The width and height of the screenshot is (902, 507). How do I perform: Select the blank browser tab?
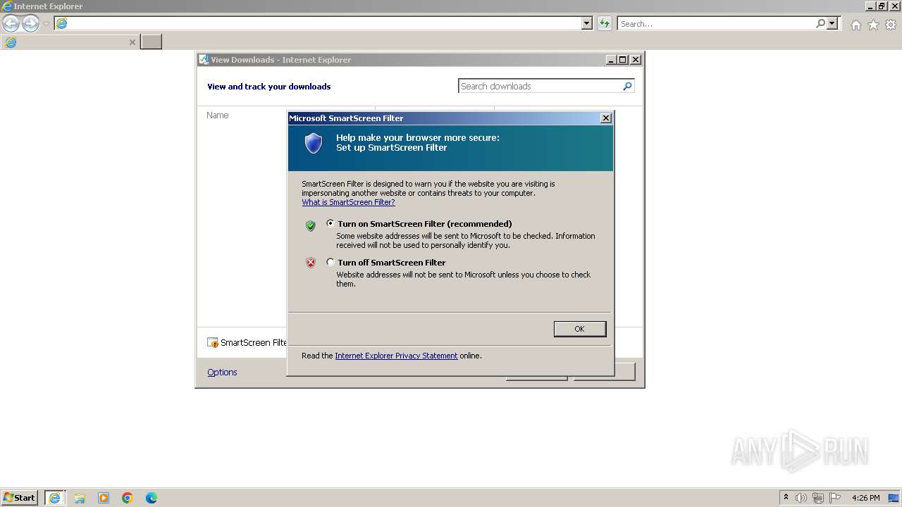coord(69,42)
